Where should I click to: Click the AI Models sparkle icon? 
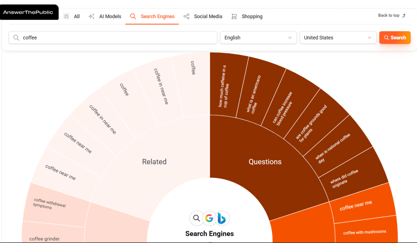91,16
